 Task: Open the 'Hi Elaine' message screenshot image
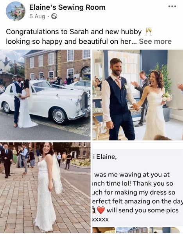[x=138, y=184]
